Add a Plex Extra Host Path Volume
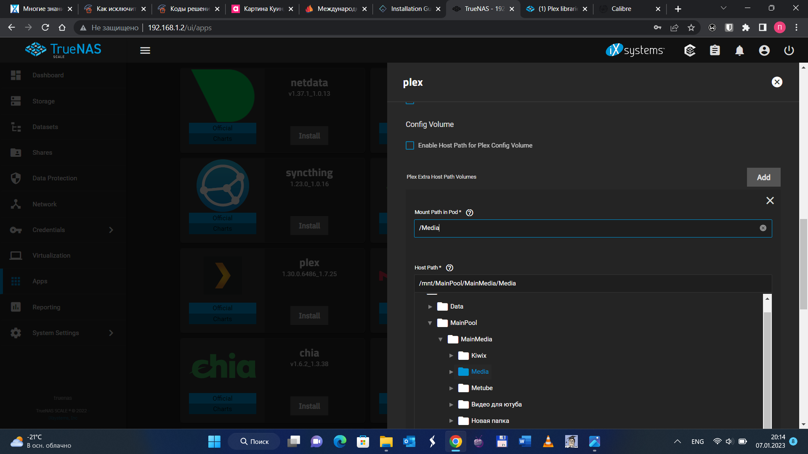Image resolution: width=808 pixels, height=454 pixels. [x=763, y=177]
